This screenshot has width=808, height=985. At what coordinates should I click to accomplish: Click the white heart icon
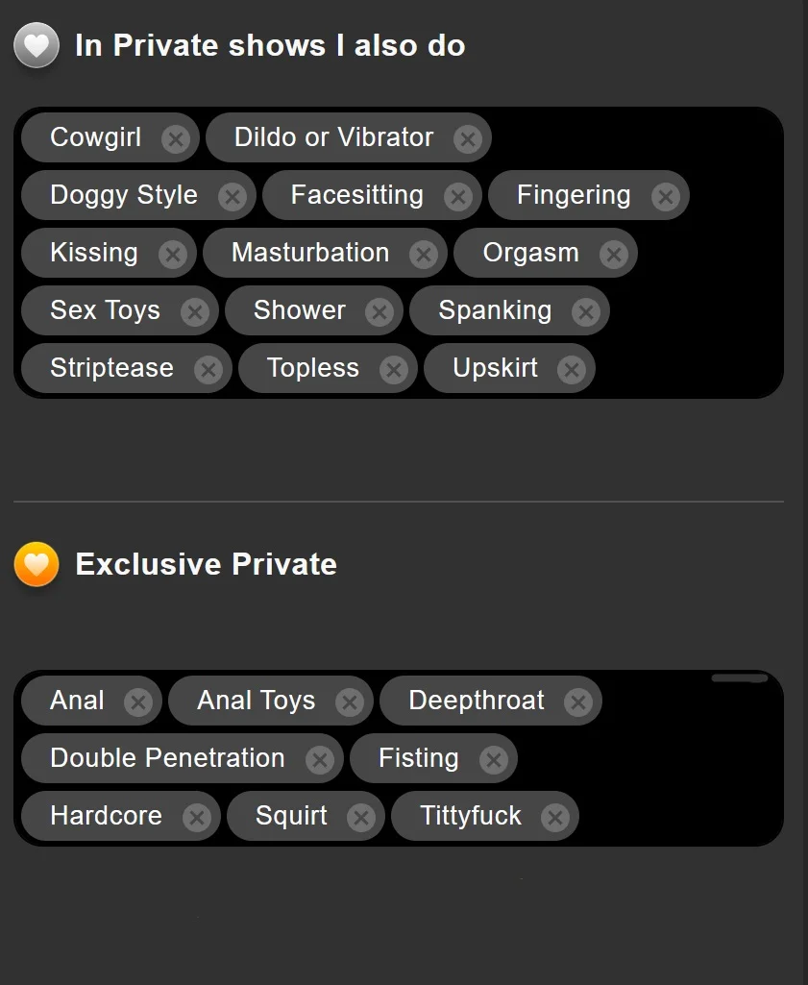(37, 45)
